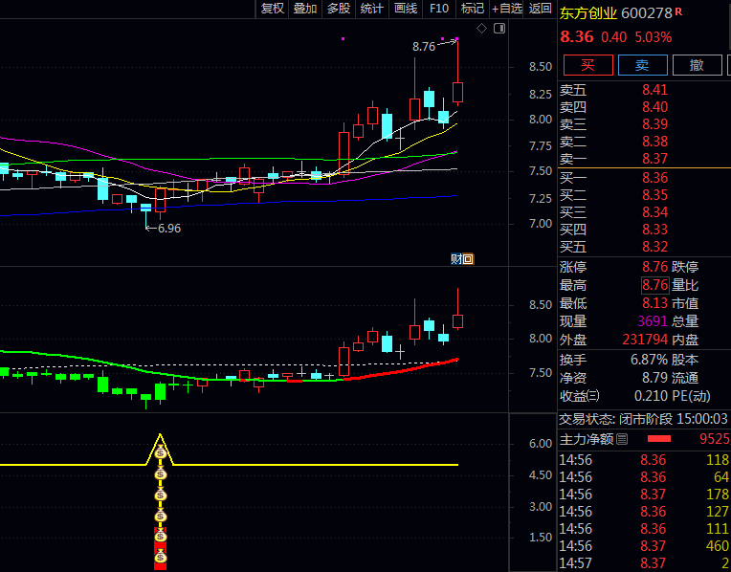Click the 净资 value 8.79

click(x=654, y=378)
